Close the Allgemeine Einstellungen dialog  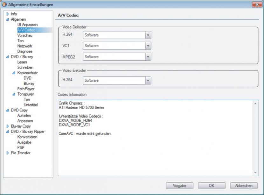[x=257, y=4]
